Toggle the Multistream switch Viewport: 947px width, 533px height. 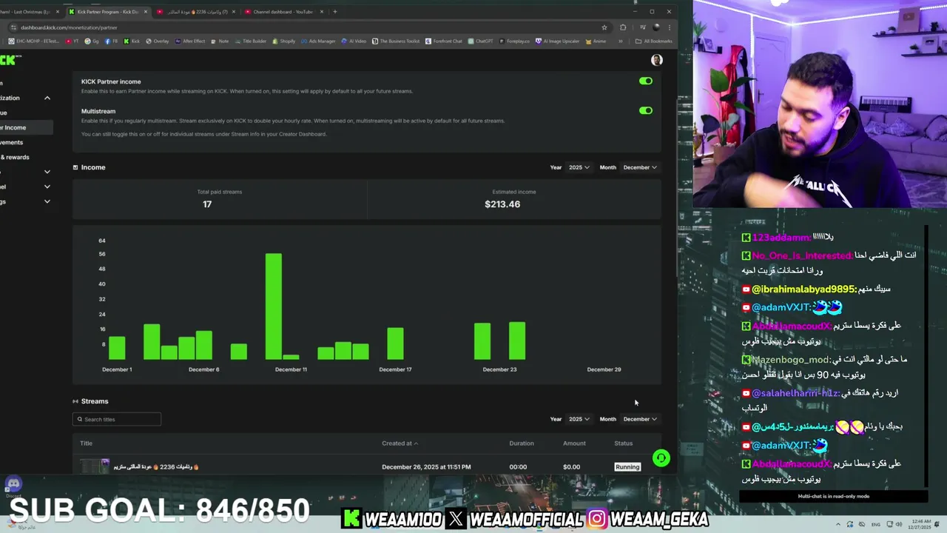pyautogui.click(x=646, y=110)
